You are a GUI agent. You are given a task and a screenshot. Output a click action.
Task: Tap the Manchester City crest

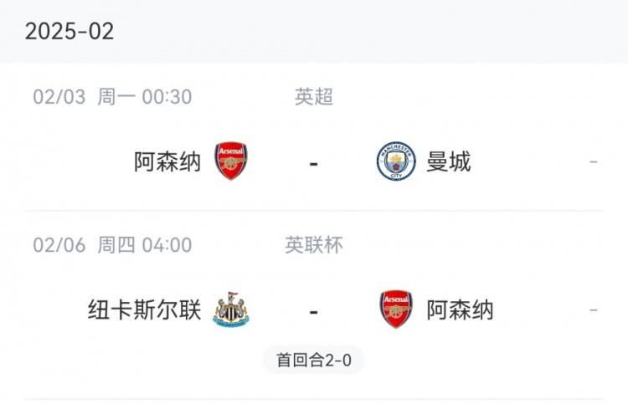(x=396, y=161)
